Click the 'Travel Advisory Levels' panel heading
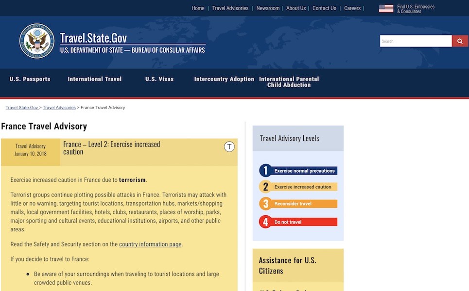This screenshot has width=469, height=291. click(289, 139)
